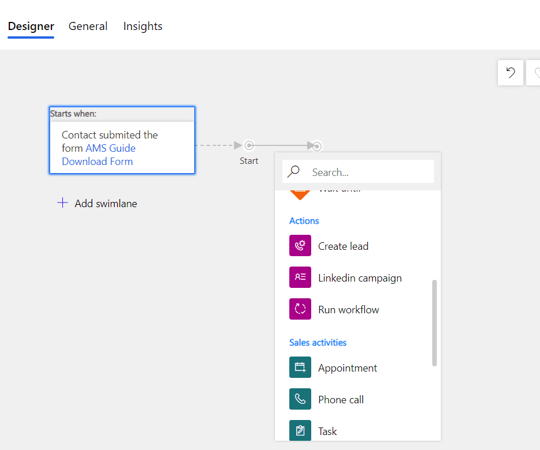Click the Sales activities section heading
The height and width of the screenshot is (450, 540).
coord(318,343)
